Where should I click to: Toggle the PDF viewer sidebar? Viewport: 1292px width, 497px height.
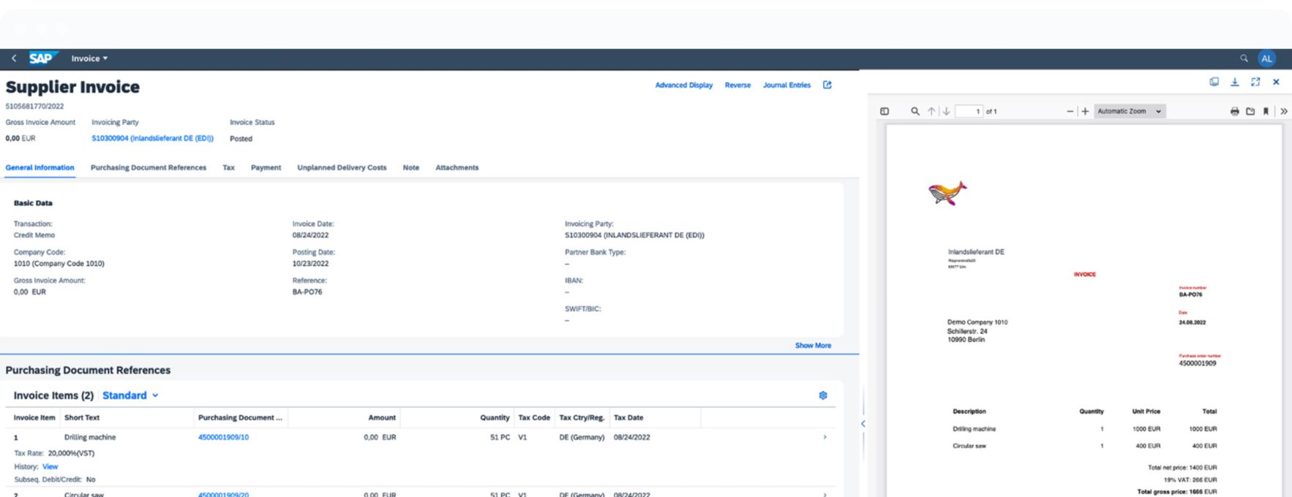click(885, 111)
